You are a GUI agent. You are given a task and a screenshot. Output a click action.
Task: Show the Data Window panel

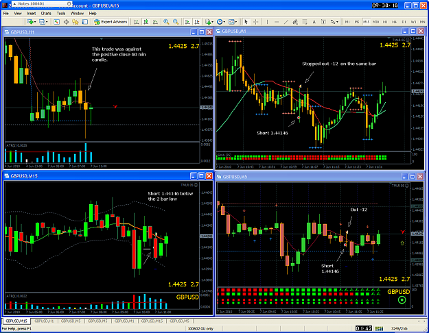66,22
